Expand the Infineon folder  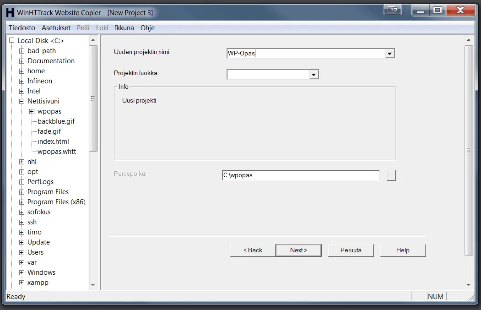pyautogui.click(x=22, y=81)
